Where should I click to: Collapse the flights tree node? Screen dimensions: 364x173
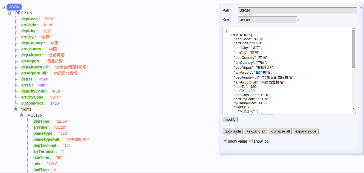pos(16,109)
